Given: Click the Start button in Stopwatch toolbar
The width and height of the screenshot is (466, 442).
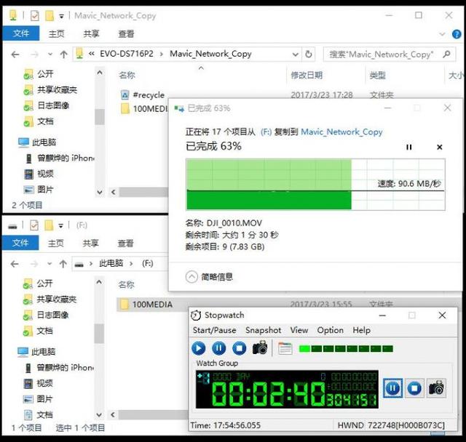Looking at the screenshot, I should tap(199, 348).
